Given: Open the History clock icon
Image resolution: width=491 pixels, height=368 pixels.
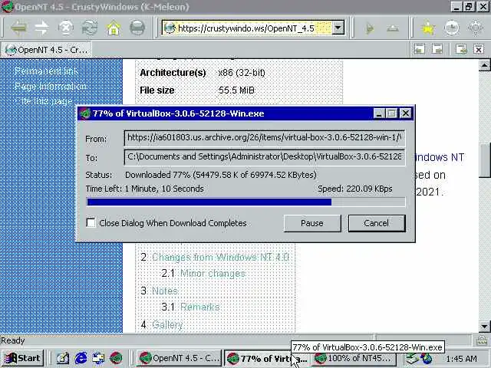Looking at the screenshot, I should click(x=452, y=28).
